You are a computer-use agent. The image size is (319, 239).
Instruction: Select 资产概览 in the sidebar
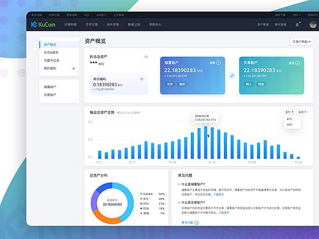pyautogui.click(x=59, y=45)
